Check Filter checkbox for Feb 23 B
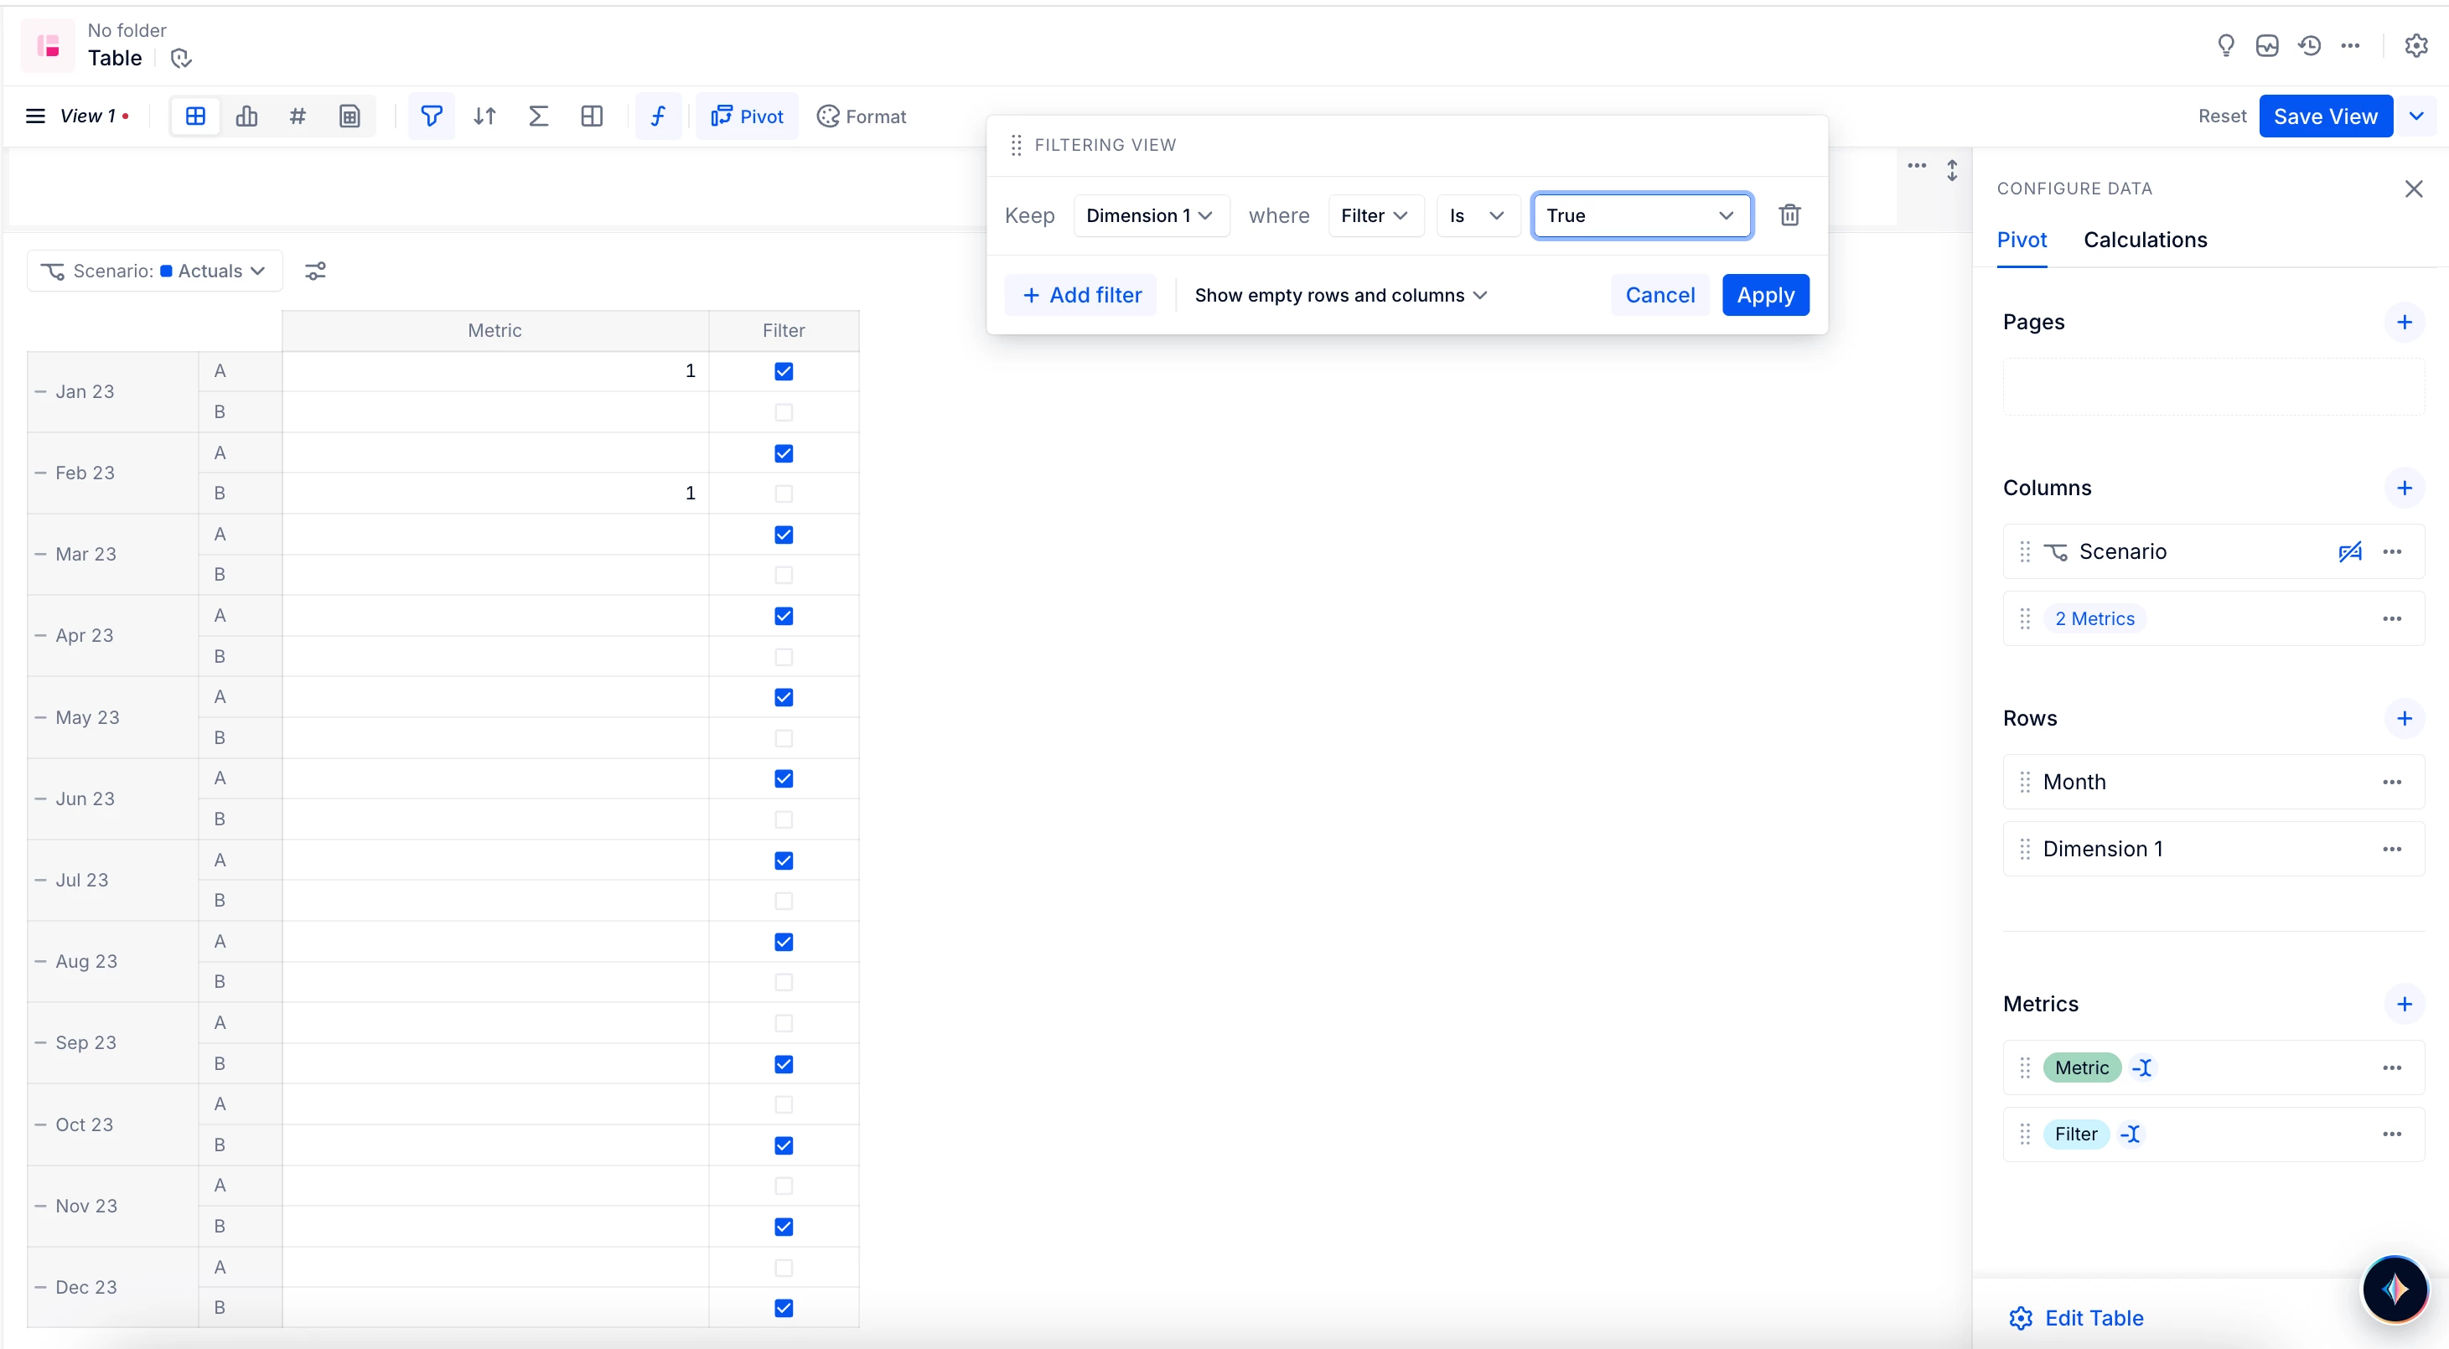The image size is (2449, 1349). click(784, 494)
